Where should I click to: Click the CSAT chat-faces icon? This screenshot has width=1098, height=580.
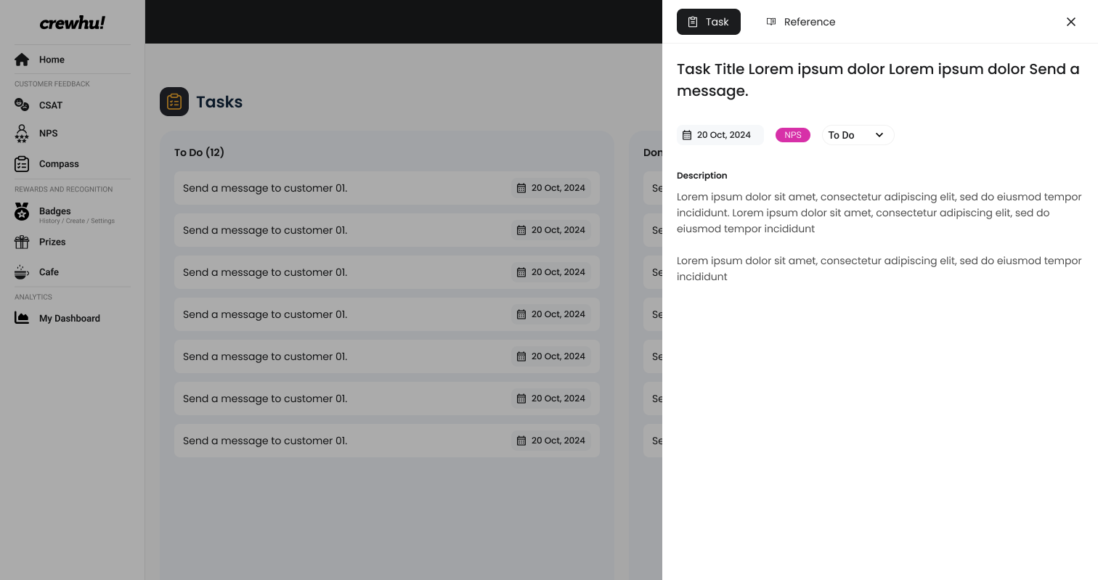click(22, 105)
